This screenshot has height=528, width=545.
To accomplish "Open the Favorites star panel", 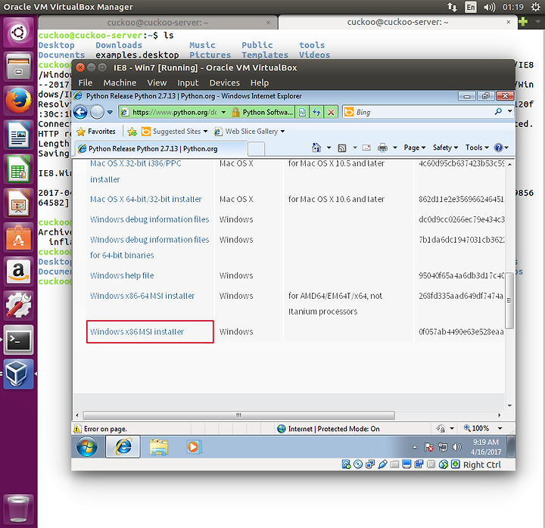I will coord(96,132).
